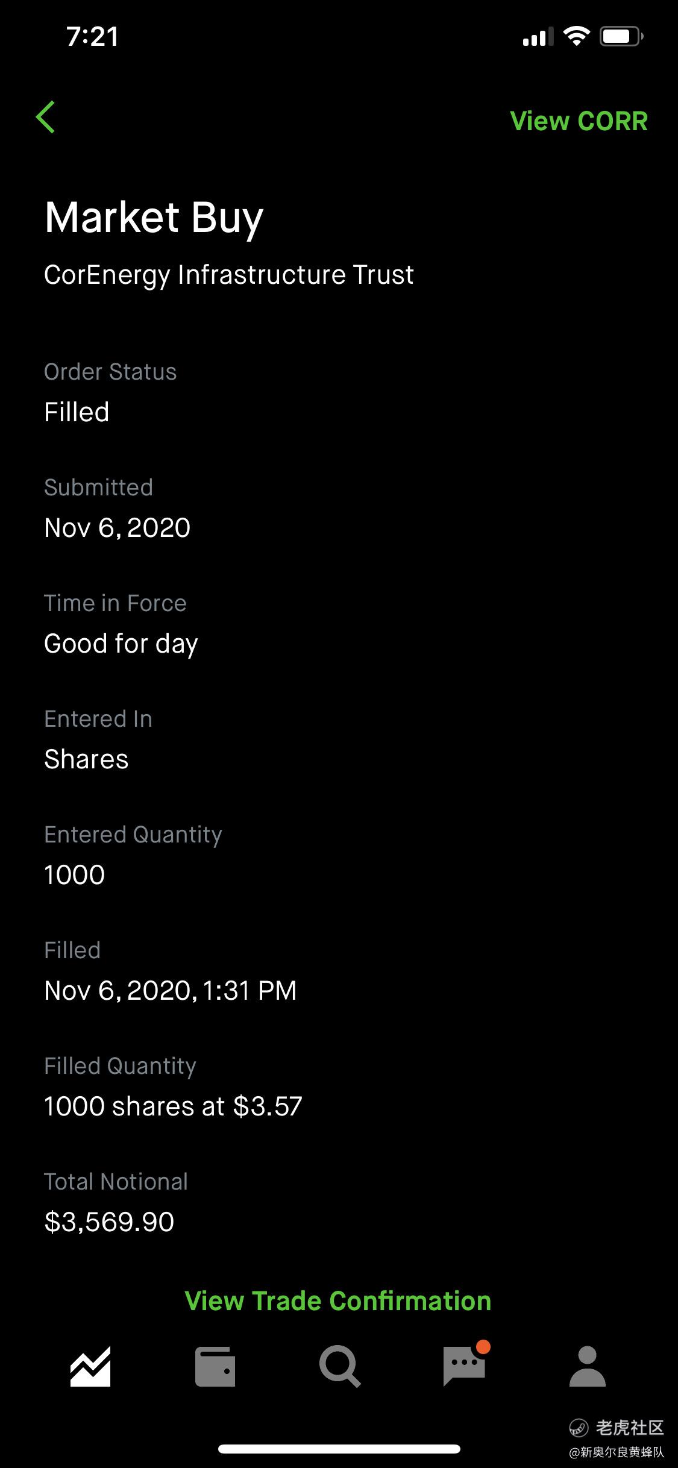Open the wallet cash tab
678x1468 pixels.
coord(215,1366)
